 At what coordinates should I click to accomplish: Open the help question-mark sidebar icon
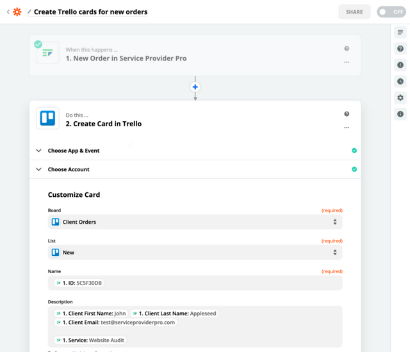coord(400,49)
